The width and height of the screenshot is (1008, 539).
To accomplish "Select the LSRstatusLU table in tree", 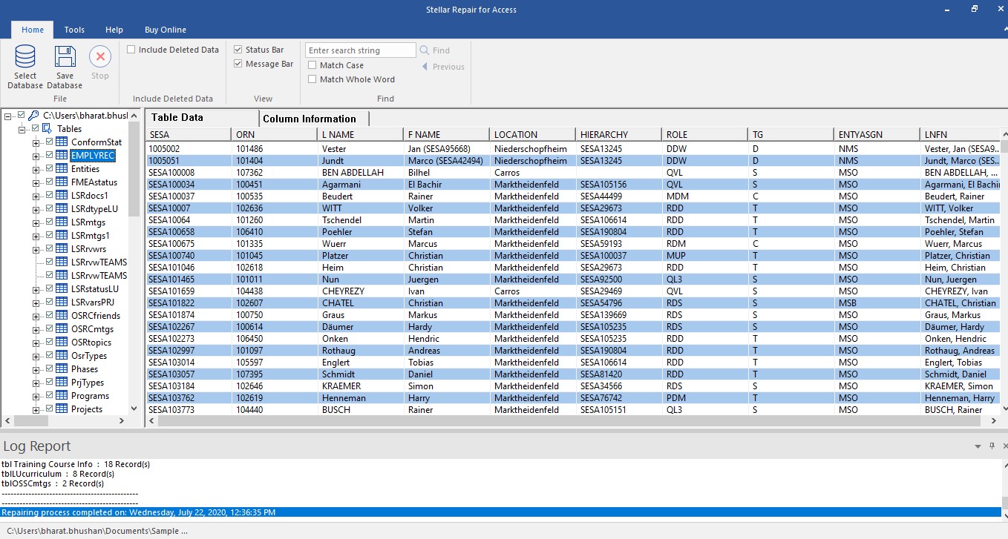I will pos(95,289).
